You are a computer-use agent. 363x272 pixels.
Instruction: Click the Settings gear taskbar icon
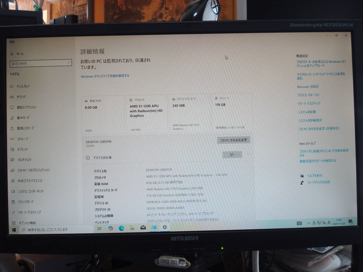[165, 227]
